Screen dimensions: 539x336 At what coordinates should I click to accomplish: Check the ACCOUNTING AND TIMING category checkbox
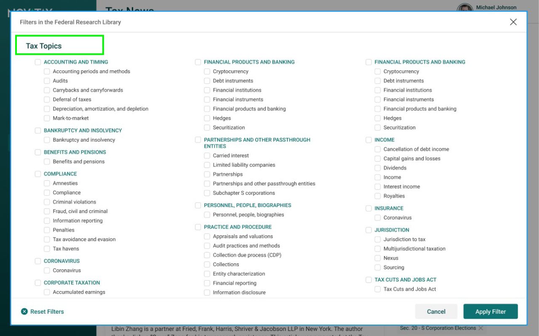(x=38, y=62)
